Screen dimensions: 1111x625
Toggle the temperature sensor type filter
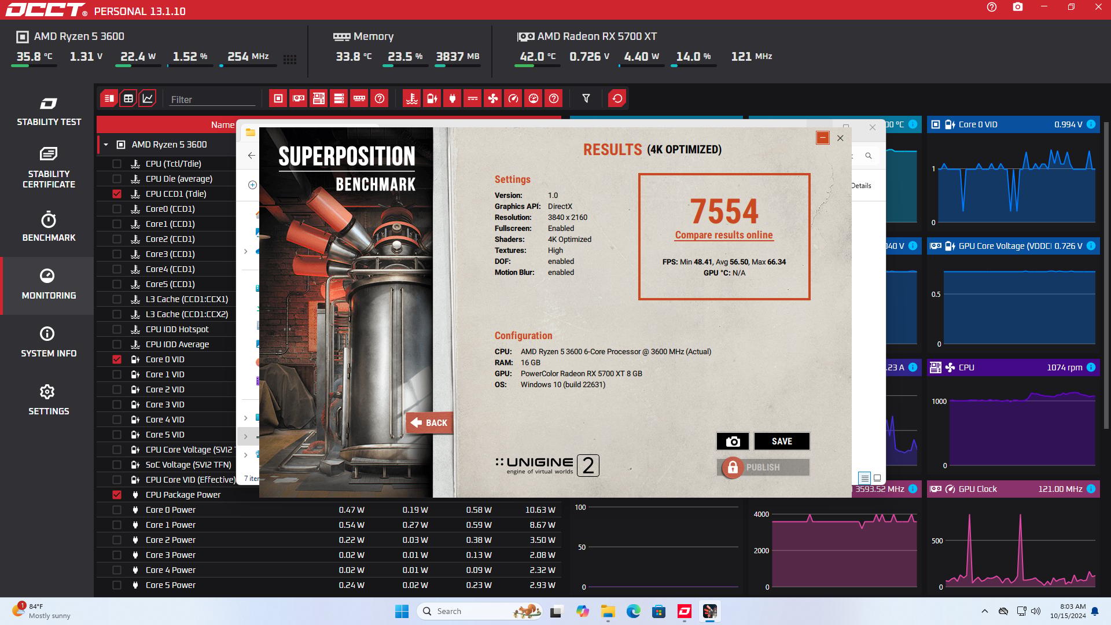click(x=412, y=98)
